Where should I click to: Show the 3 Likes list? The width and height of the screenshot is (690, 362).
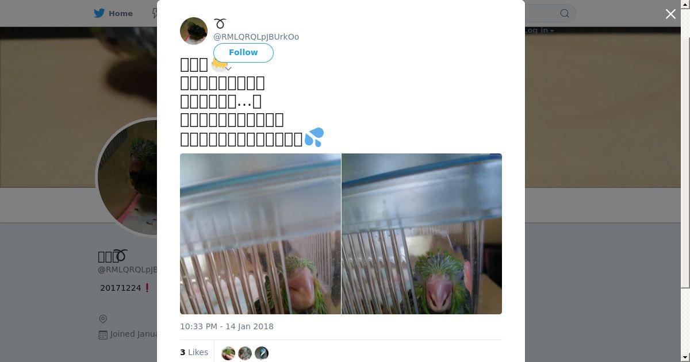(x=194, y=352)
